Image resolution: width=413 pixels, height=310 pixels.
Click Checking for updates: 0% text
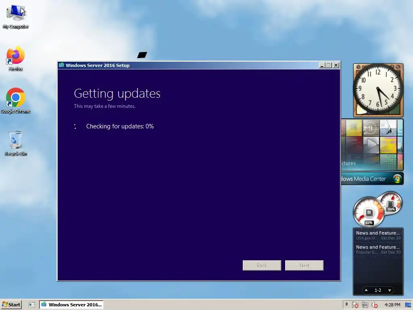coord(120,126)
